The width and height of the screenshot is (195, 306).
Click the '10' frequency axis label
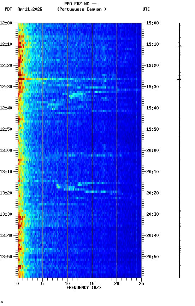[67, 284]
